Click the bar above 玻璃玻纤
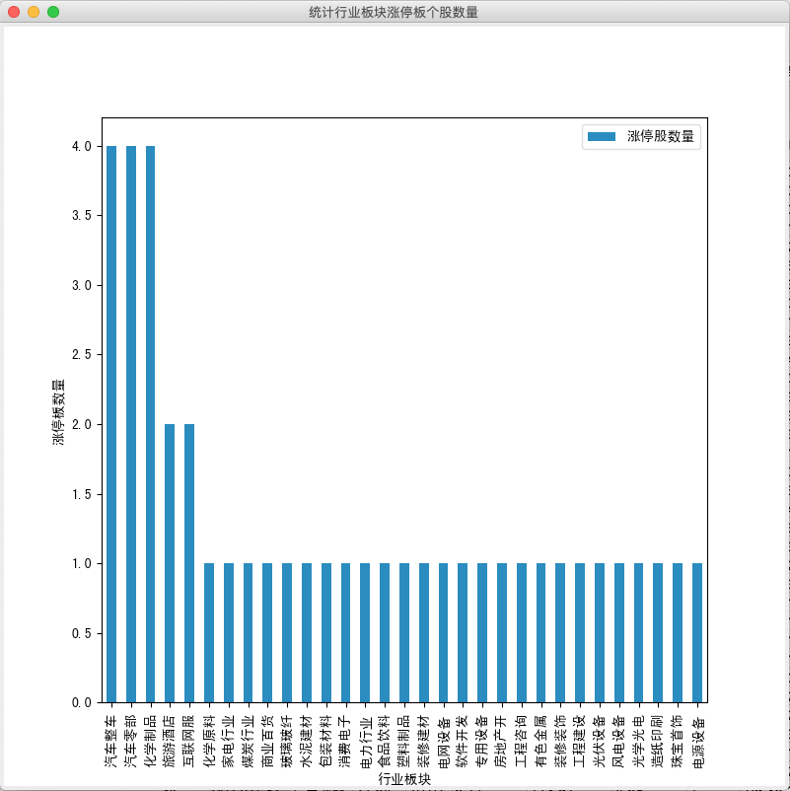The height and width of the screenshot is (791, 790). pyautogui.click(x=287, y=632)
